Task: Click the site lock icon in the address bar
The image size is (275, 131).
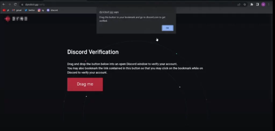Action: pos(22,5)
